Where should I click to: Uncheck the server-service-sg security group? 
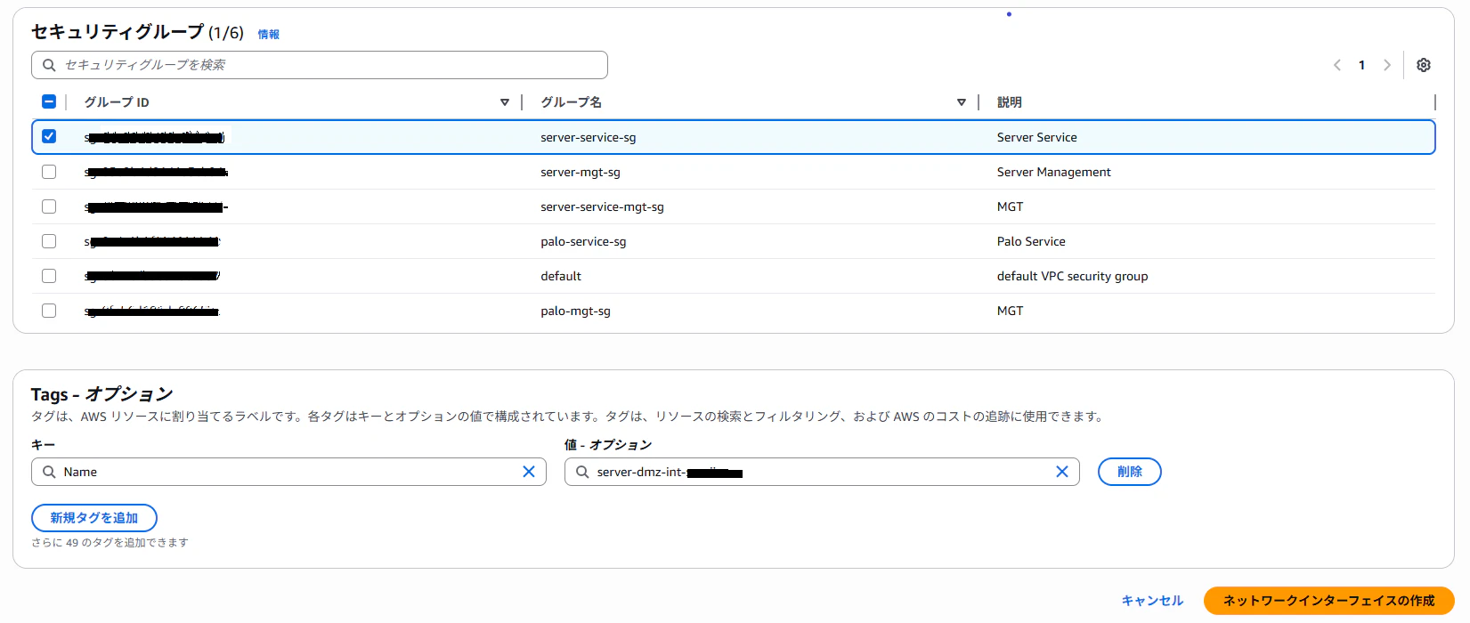click(x=49, y=136)
